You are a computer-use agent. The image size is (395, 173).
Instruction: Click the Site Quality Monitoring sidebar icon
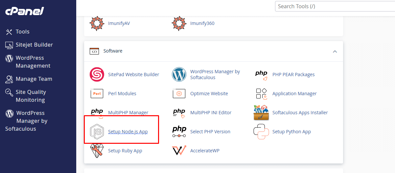(9, 93)
